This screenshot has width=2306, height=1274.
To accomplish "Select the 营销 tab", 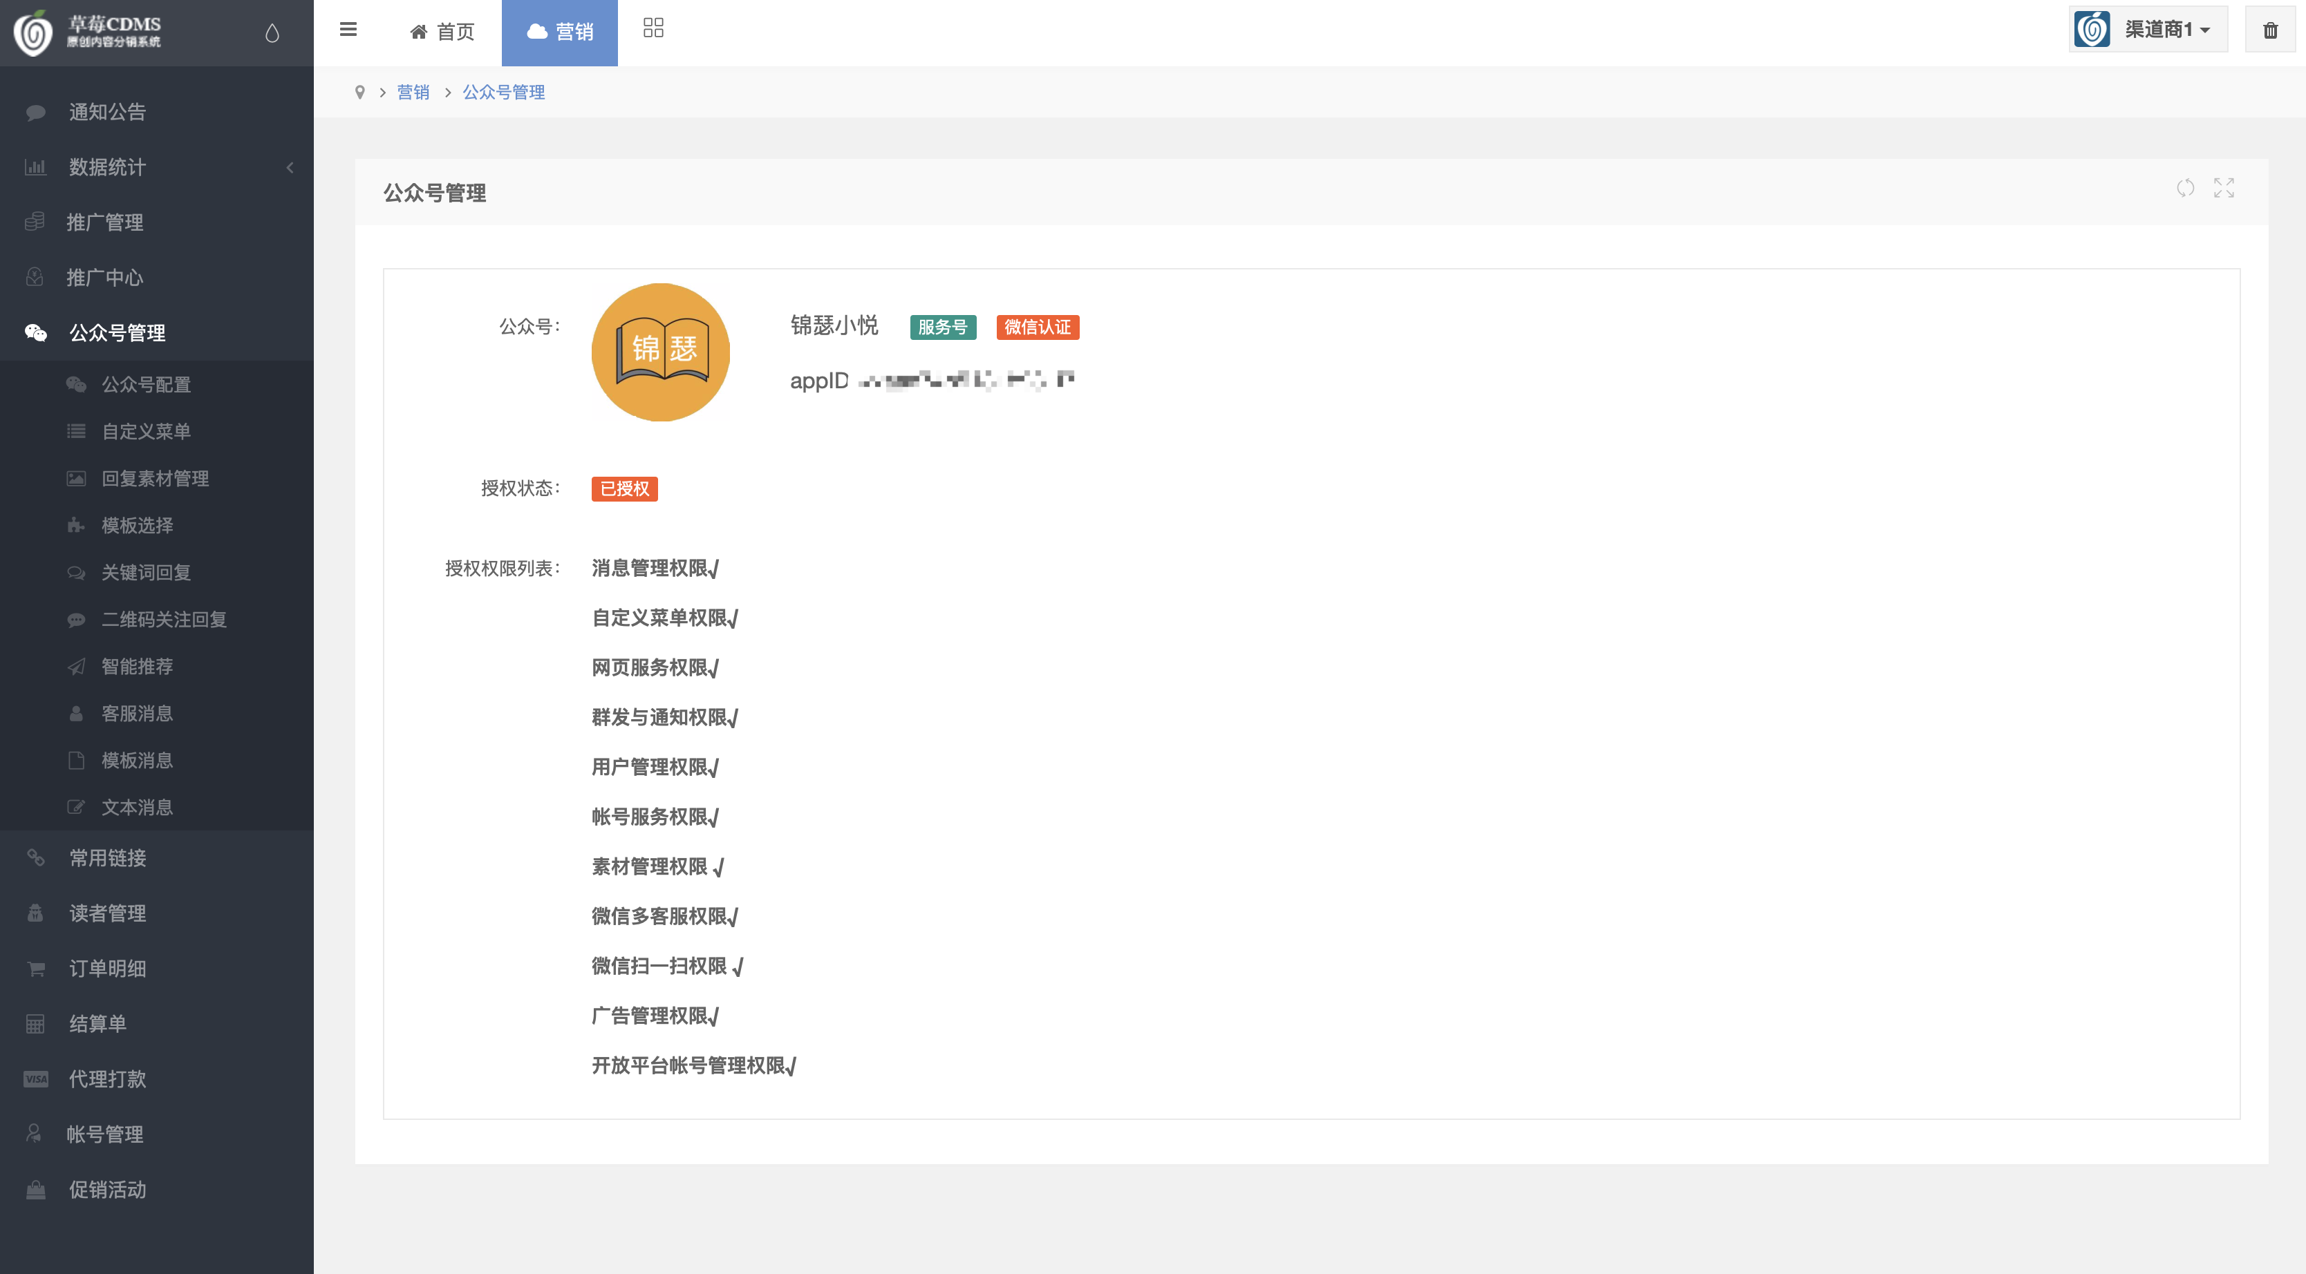I will point(559,32).
